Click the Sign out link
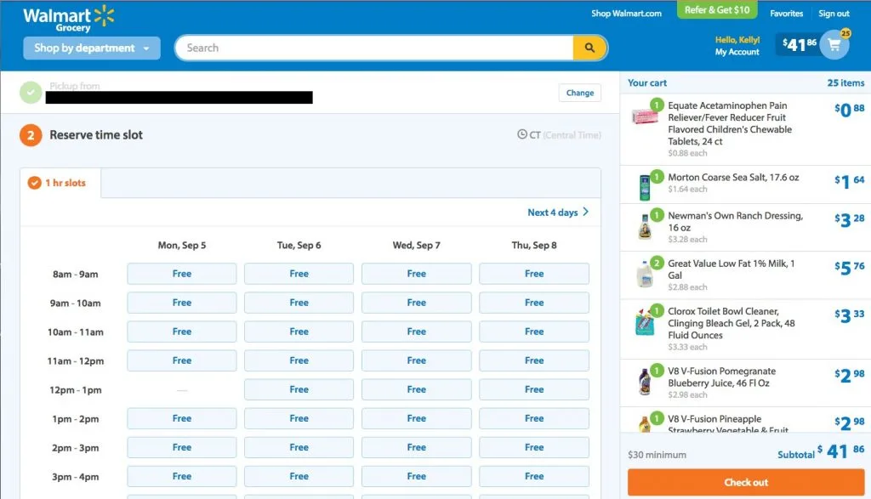 pos(834,14)
